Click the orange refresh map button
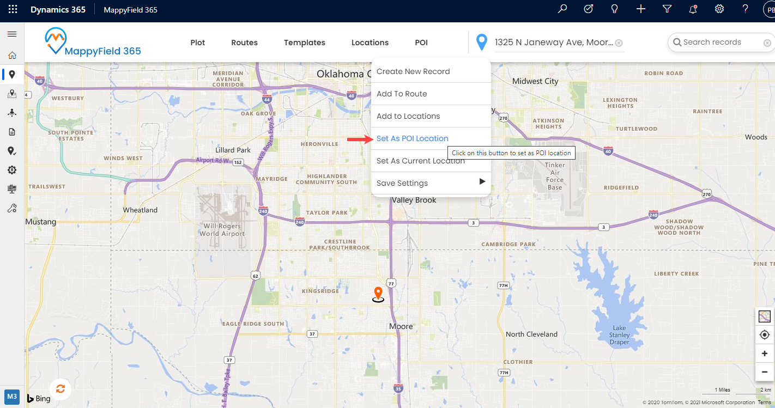This screenshot has height=408, width=775. pos(60,388)
